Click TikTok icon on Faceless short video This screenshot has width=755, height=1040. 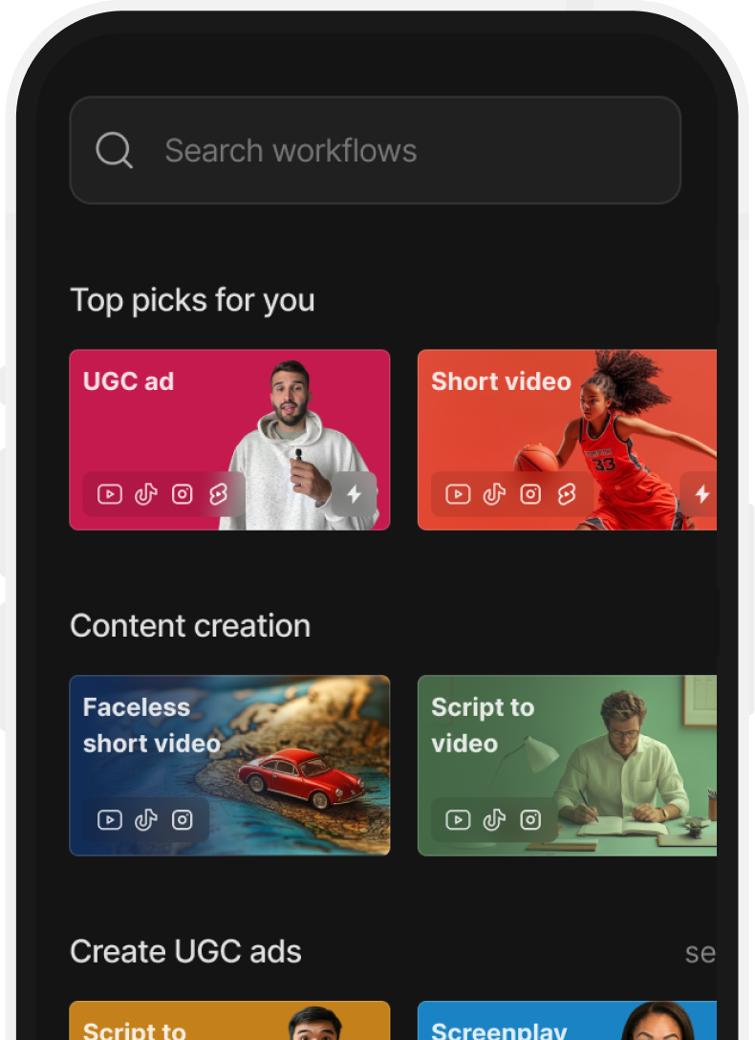point(146,820)
